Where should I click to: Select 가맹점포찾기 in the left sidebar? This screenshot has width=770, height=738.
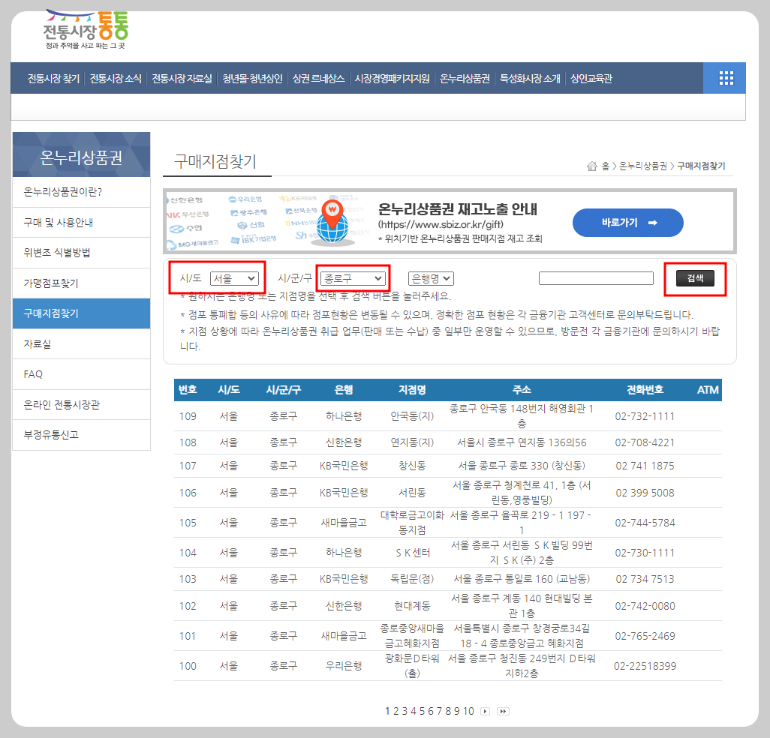tap(81, 283)
